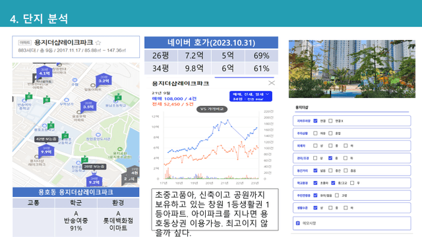Click the favorite star beside 용지더샵레이크파크
Image resolution: width=422 pixels, height=237 pixels.
point(98,43)
